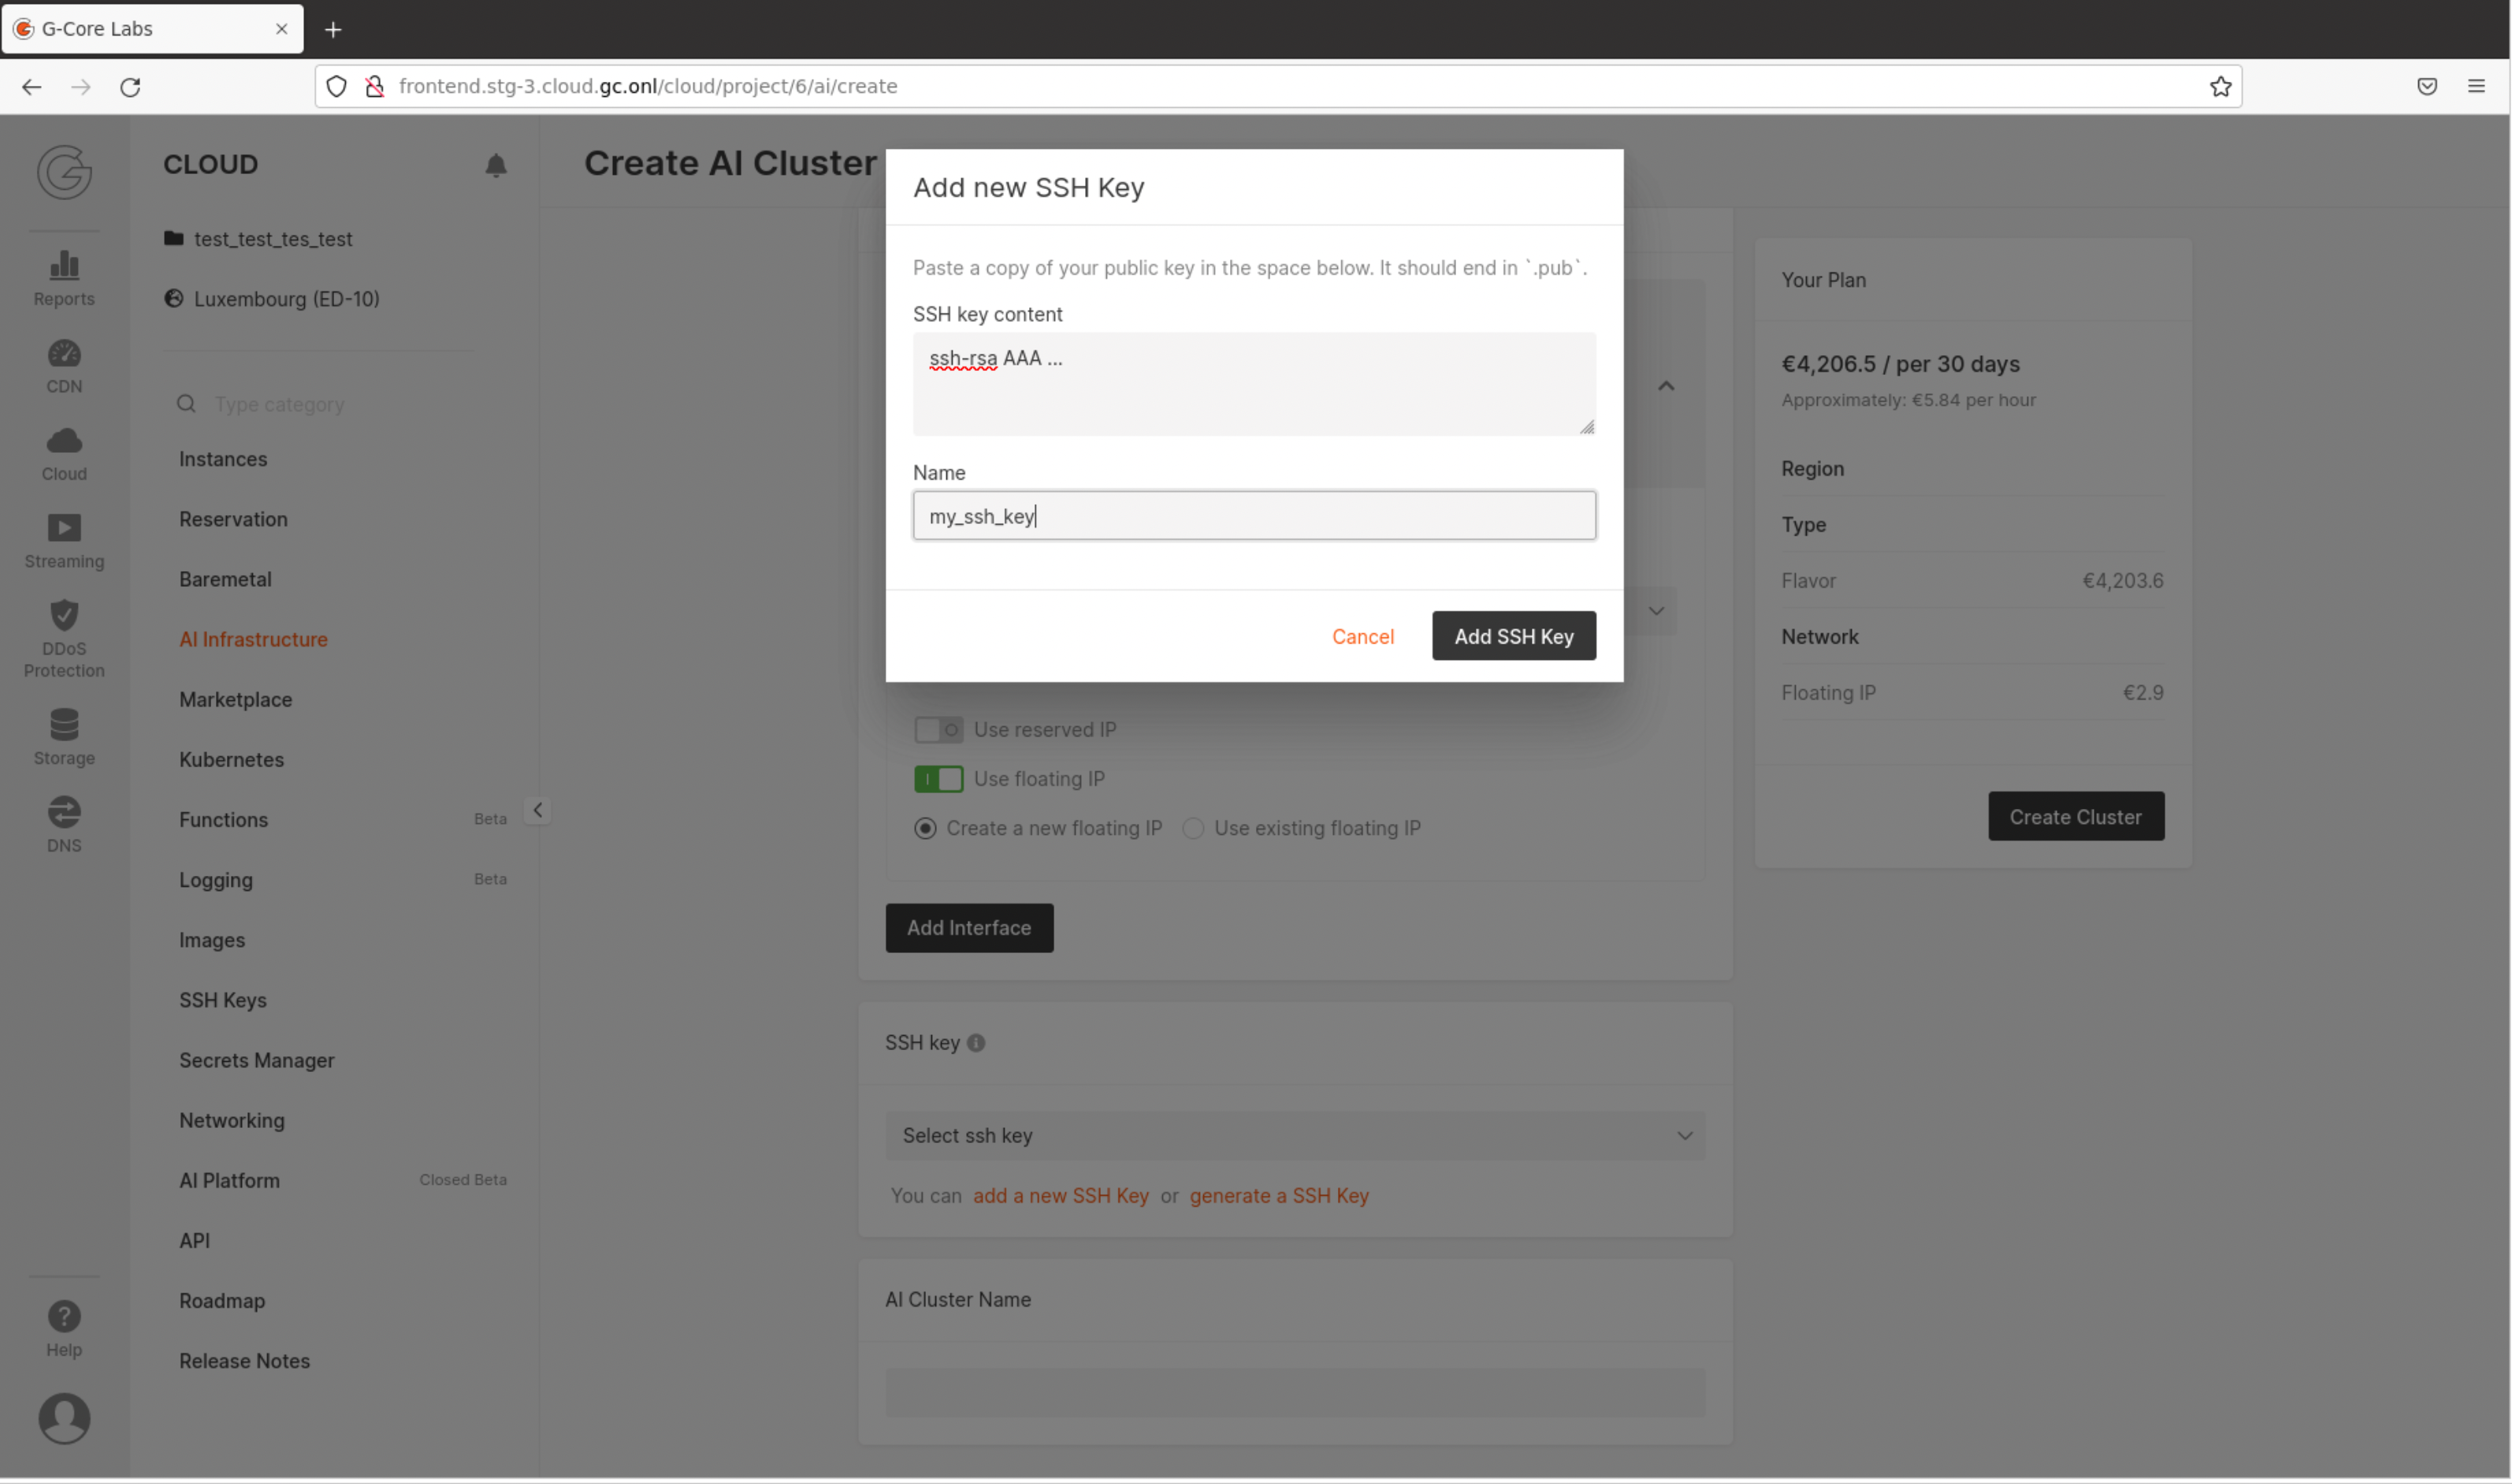Disable the Use floating IP toggle
Viewport: 2512px width, 1484px height.
point(938,778)
